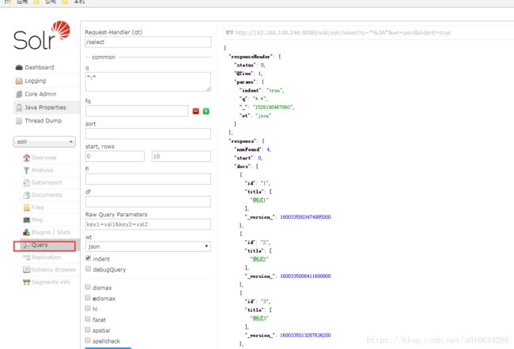Open the Documents link
This screenshot has width=514, height=349.
tap(47, 195)
